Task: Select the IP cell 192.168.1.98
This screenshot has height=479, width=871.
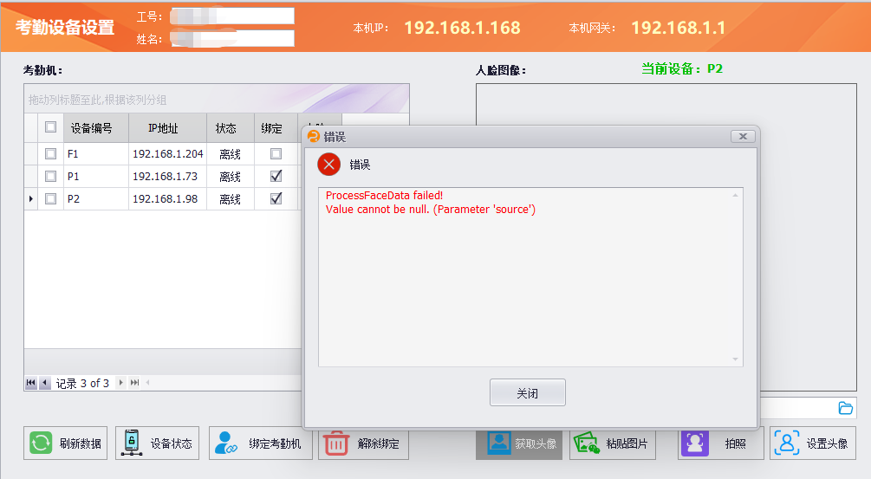Action: tap(167, 198)
